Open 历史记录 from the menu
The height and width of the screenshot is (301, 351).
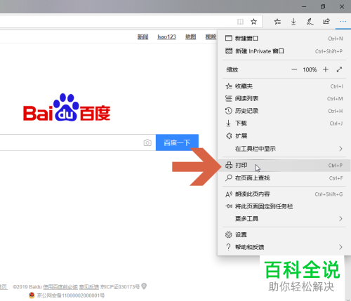tap(284, 111)
